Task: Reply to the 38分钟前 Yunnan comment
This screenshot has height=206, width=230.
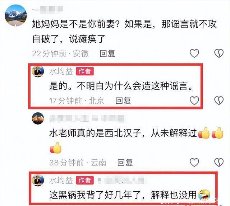Action: point(125,163)
